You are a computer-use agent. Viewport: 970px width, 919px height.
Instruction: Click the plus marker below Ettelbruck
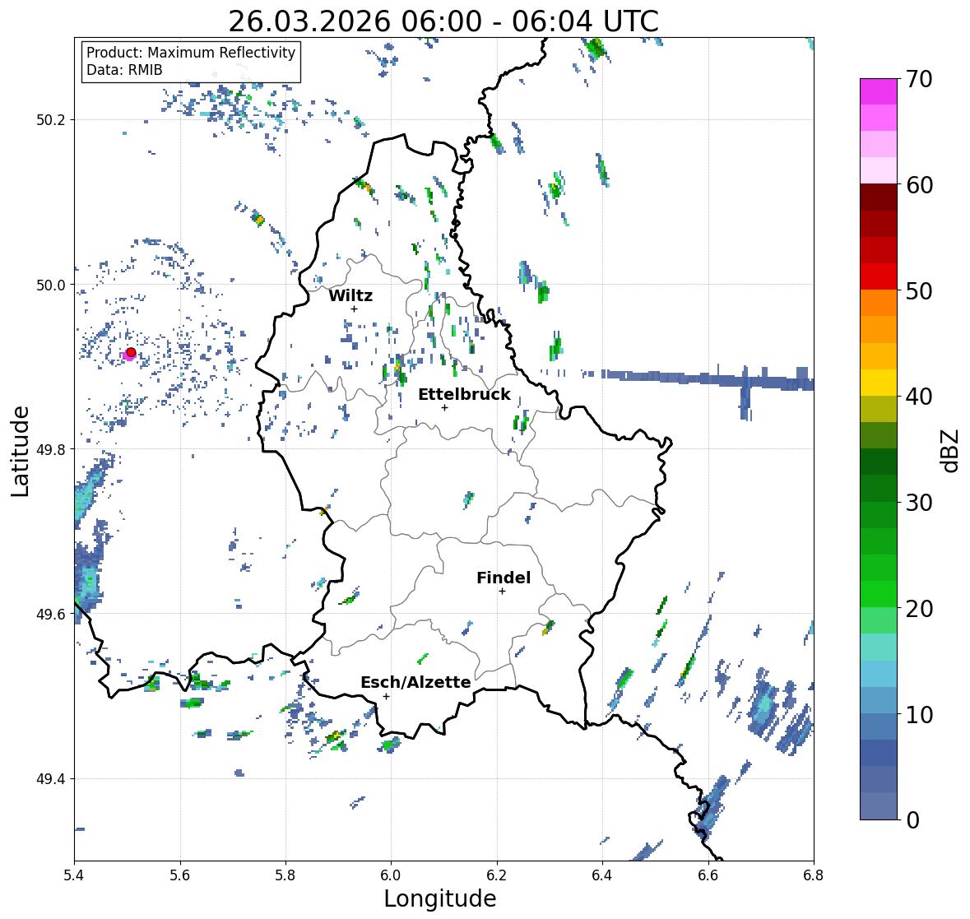click(x=444, y=407)
